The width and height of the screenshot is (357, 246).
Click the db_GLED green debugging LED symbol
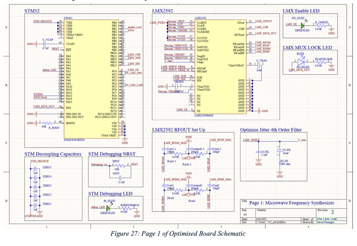coord(108,208)
